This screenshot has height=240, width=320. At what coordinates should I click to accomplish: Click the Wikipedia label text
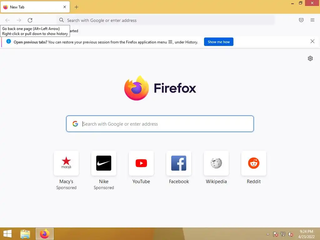(216, 182)
